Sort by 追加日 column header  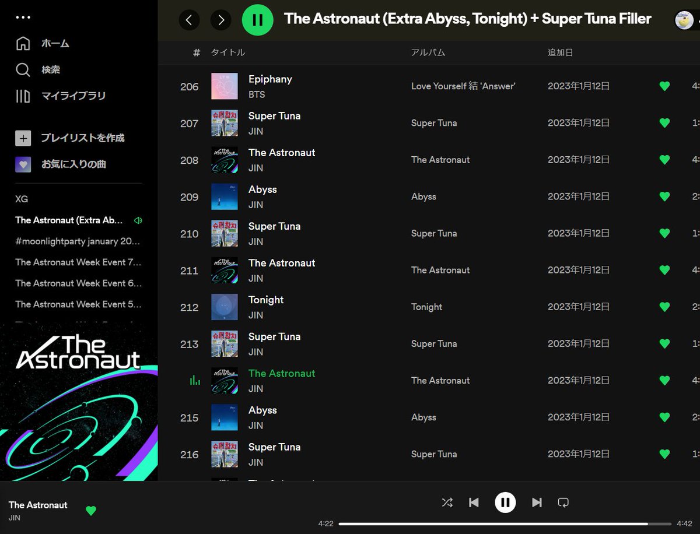point(561,52)
